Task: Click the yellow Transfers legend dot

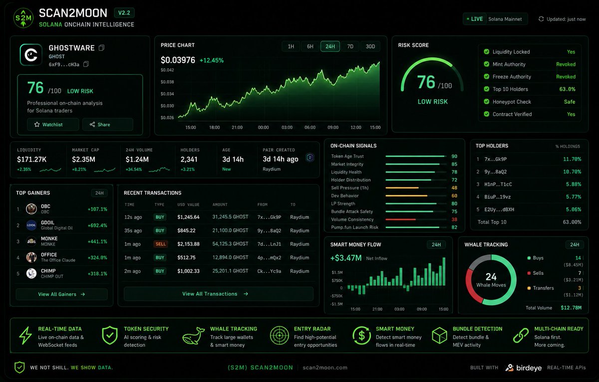Action: click(529, 288)
